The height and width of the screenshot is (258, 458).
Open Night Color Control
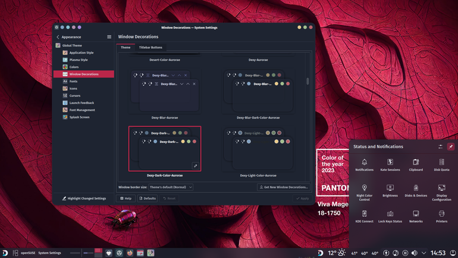coord(364,192)
